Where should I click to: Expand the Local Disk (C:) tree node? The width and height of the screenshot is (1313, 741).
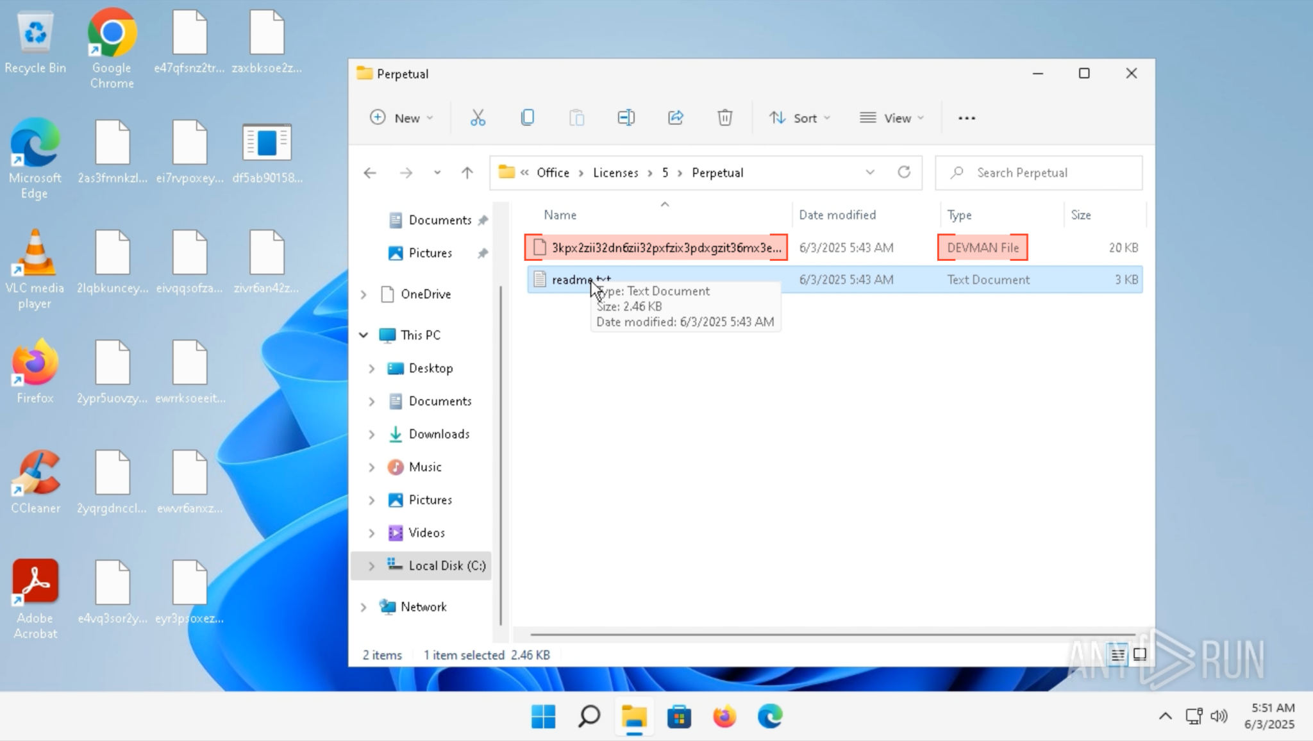tap(371, 566)
